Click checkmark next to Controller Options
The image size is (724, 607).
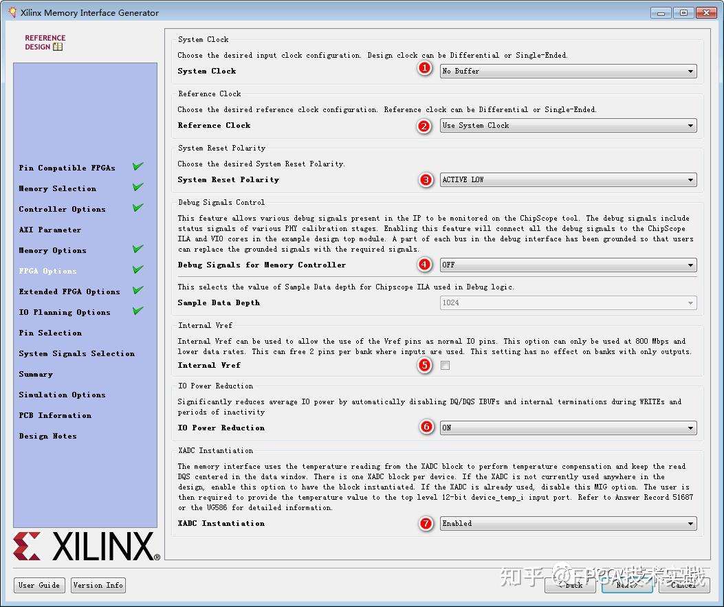click(138, 208)
